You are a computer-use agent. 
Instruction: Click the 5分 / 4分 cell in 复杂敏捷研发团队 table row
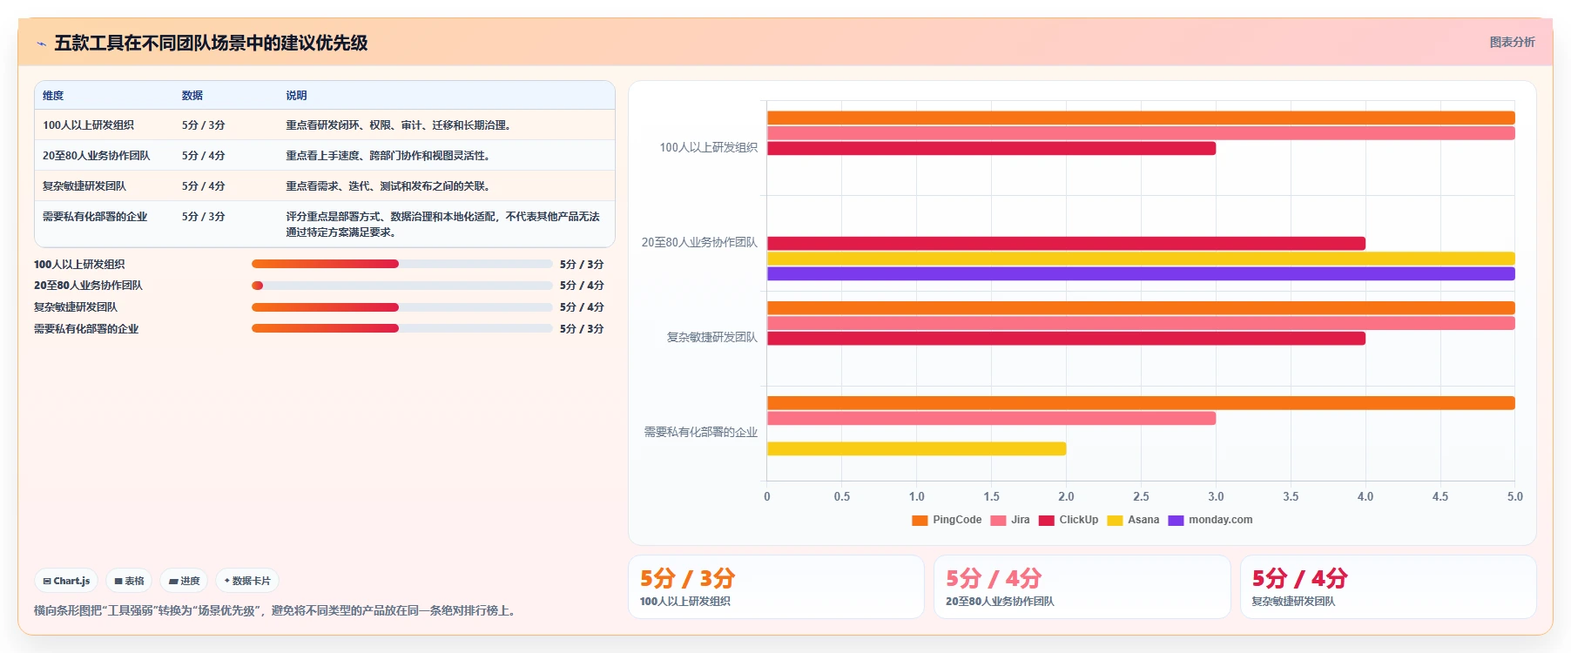[x=204, y=186]
